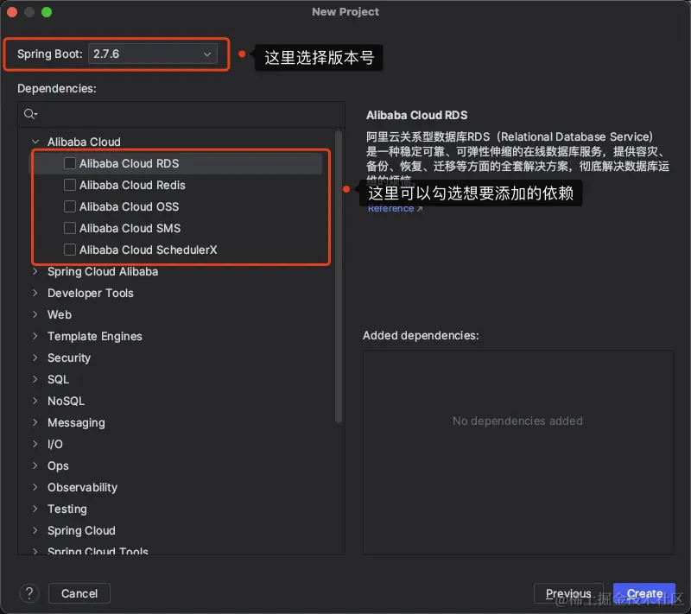Check the Alibaba Cloud SMS checkbox

coord(70,228)
